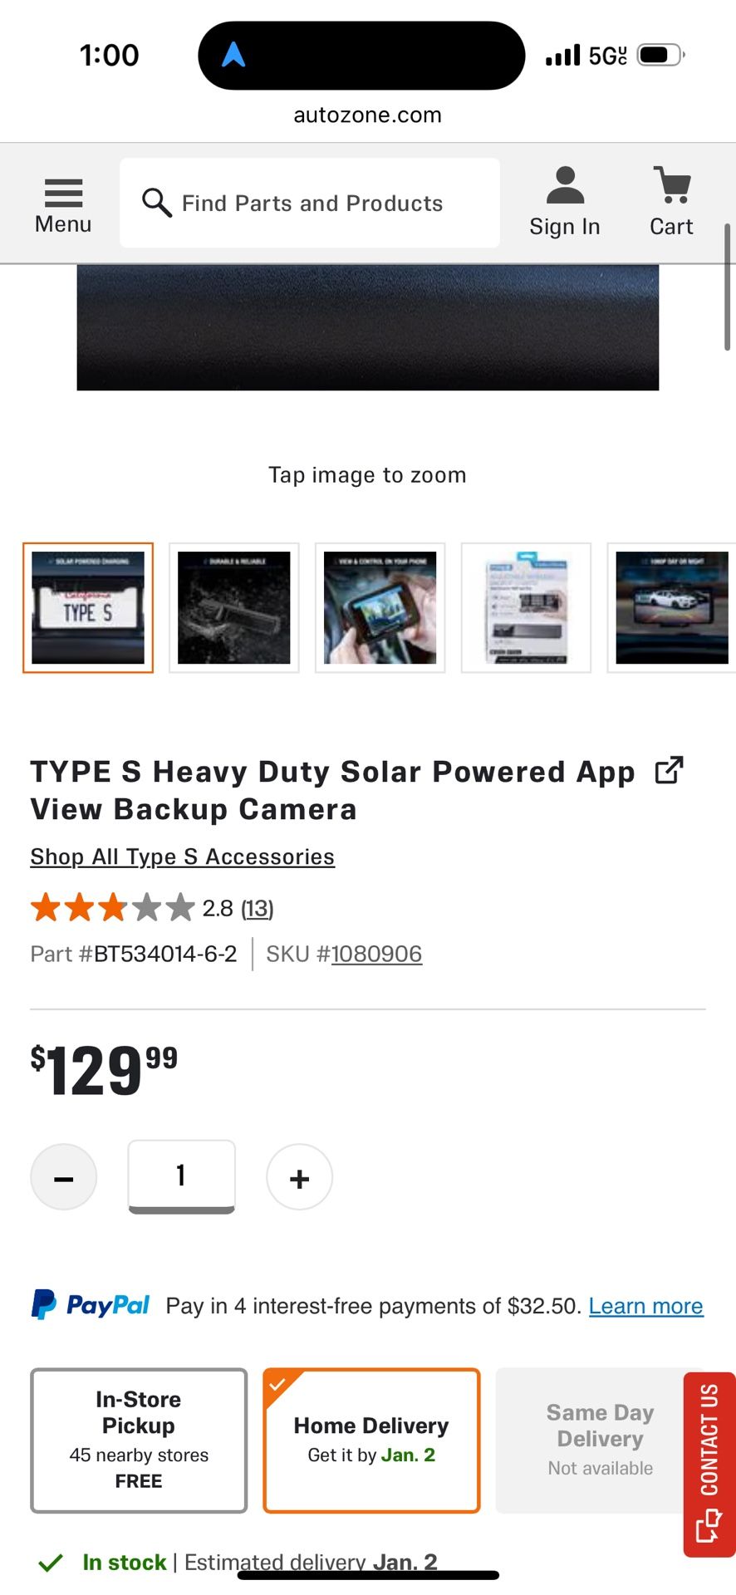Click the Shop All Type S Accessories link
This screenshot has height=1595, width=736.
182,856
